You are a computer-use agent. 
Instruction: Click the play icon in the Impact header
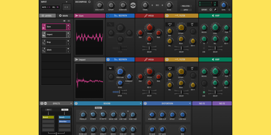point(77,59)
